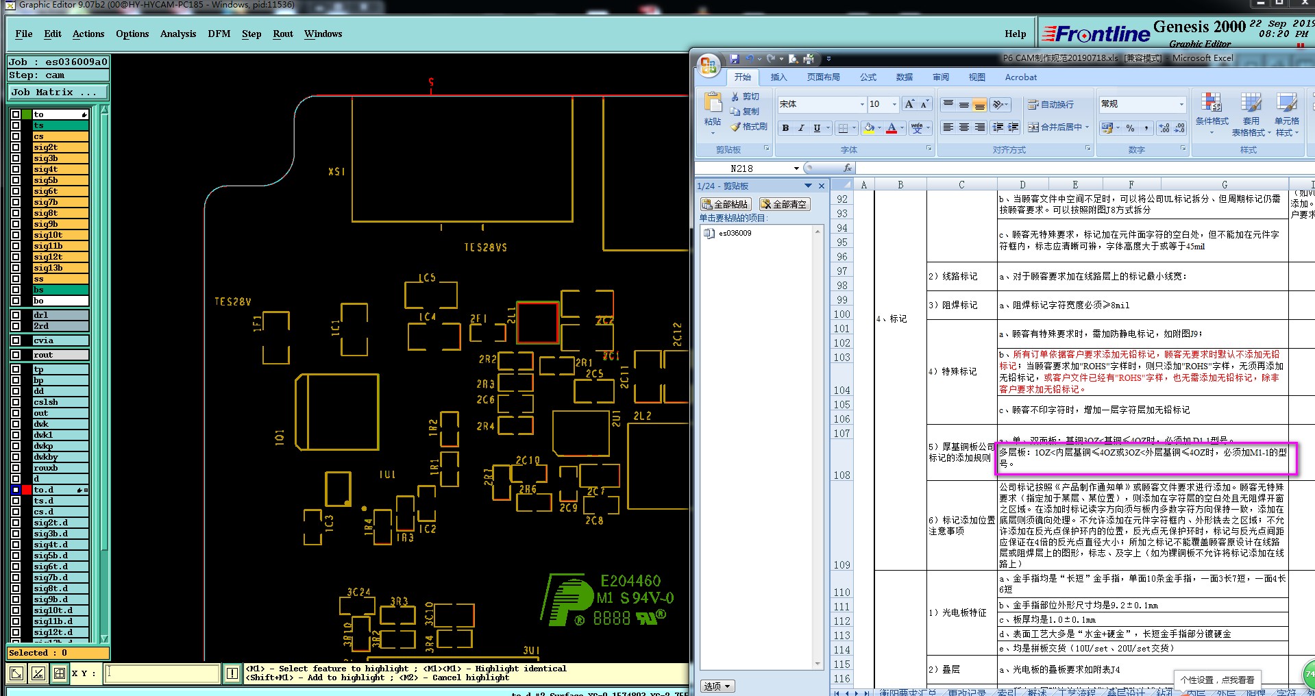Toggle the checkbox beside layer to.d
The height and width of the screenshot is (696, 1315).
pyautogui.click(x=16, y=490)
